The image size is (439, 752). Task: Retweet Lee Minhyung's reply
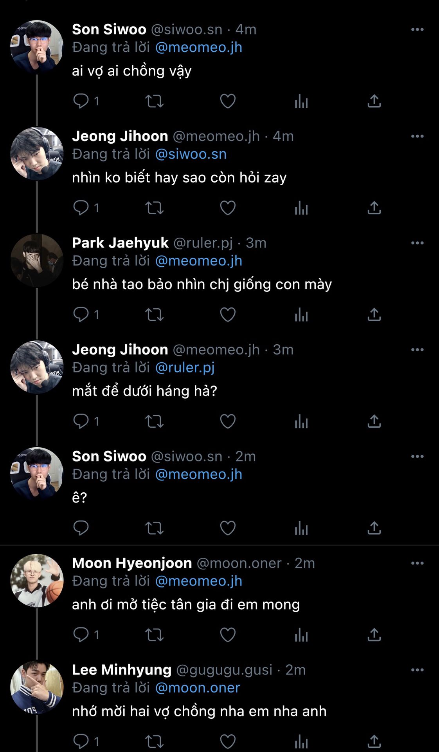click(154, 741)
